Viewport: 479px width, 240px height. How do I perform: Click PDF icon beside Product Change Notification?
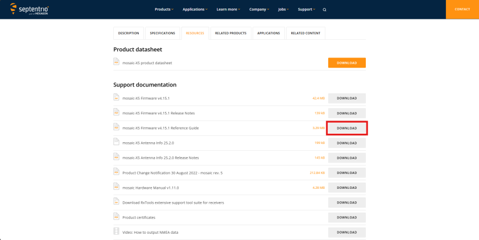pos(117,171)
